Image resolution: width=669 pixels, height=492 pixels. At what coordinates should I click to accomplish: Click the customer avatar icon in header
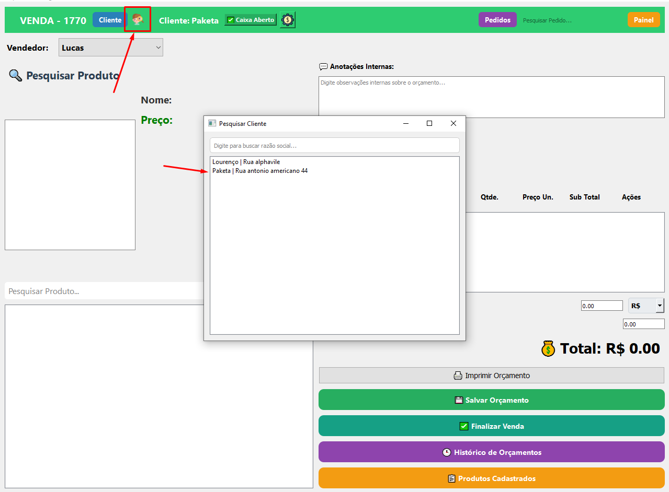click(138, 20)
